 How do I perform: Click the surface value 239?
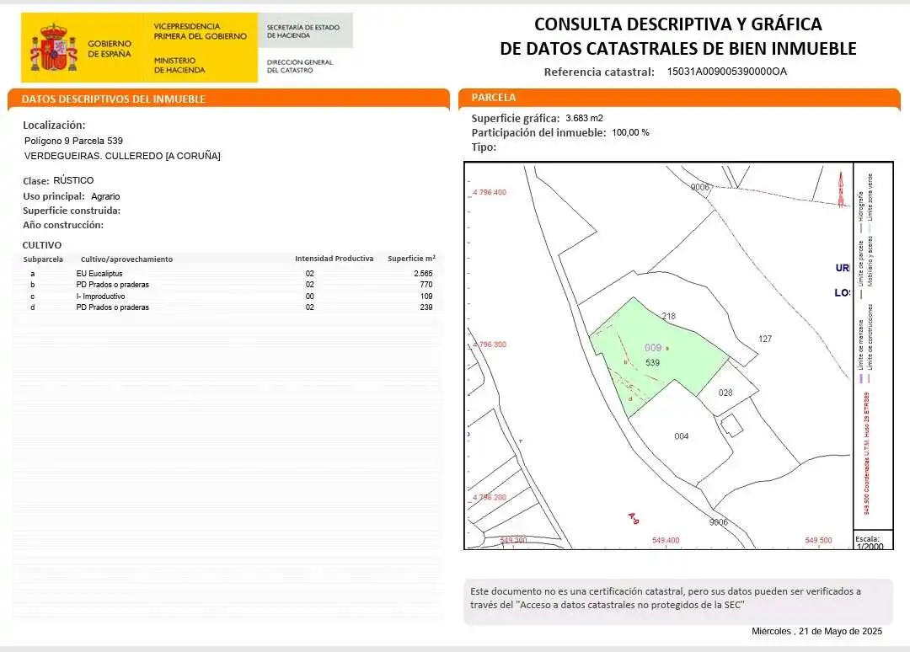pyautogui.click(x=426, y=307)
